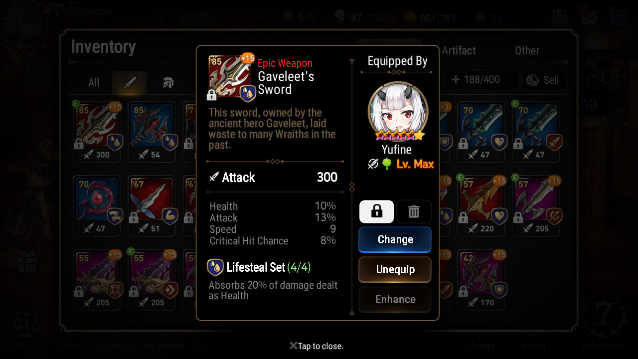Select the helmet filter tab

coord(168,83)
